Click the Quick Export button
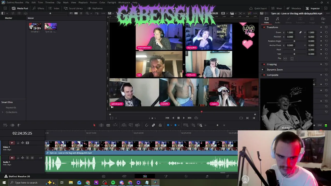Image resolution: width=331 pixels, height=186 pixels. [x=258, y=8]
